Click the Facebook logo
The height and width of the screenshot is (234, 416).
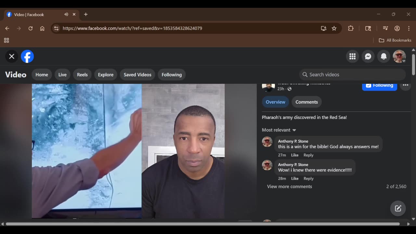tap(27, 57)
